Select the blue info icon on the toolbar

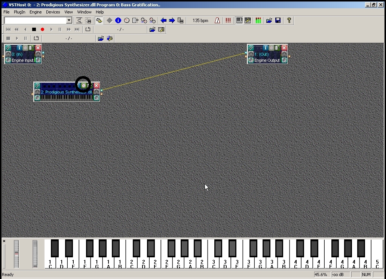tap(118, 20)
